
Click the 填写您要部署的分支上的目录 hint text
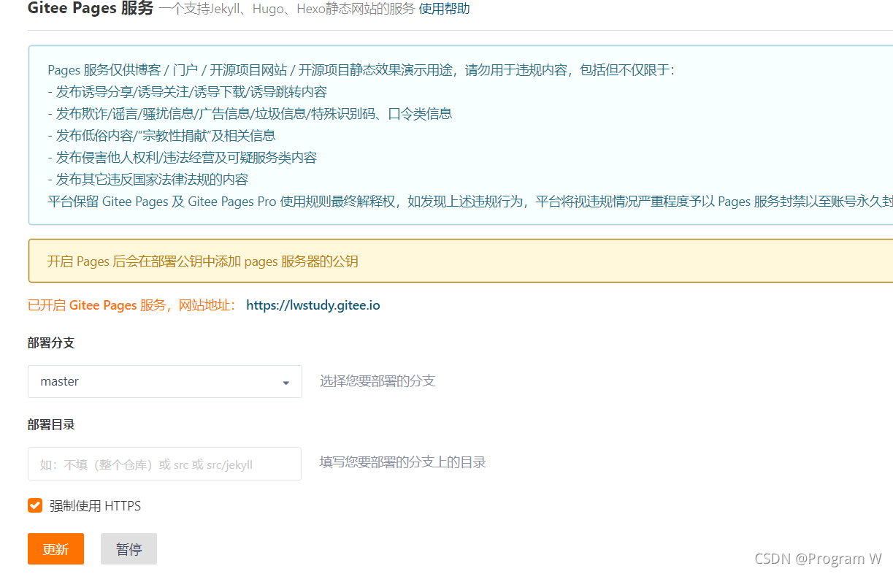(x=403, y=462)
